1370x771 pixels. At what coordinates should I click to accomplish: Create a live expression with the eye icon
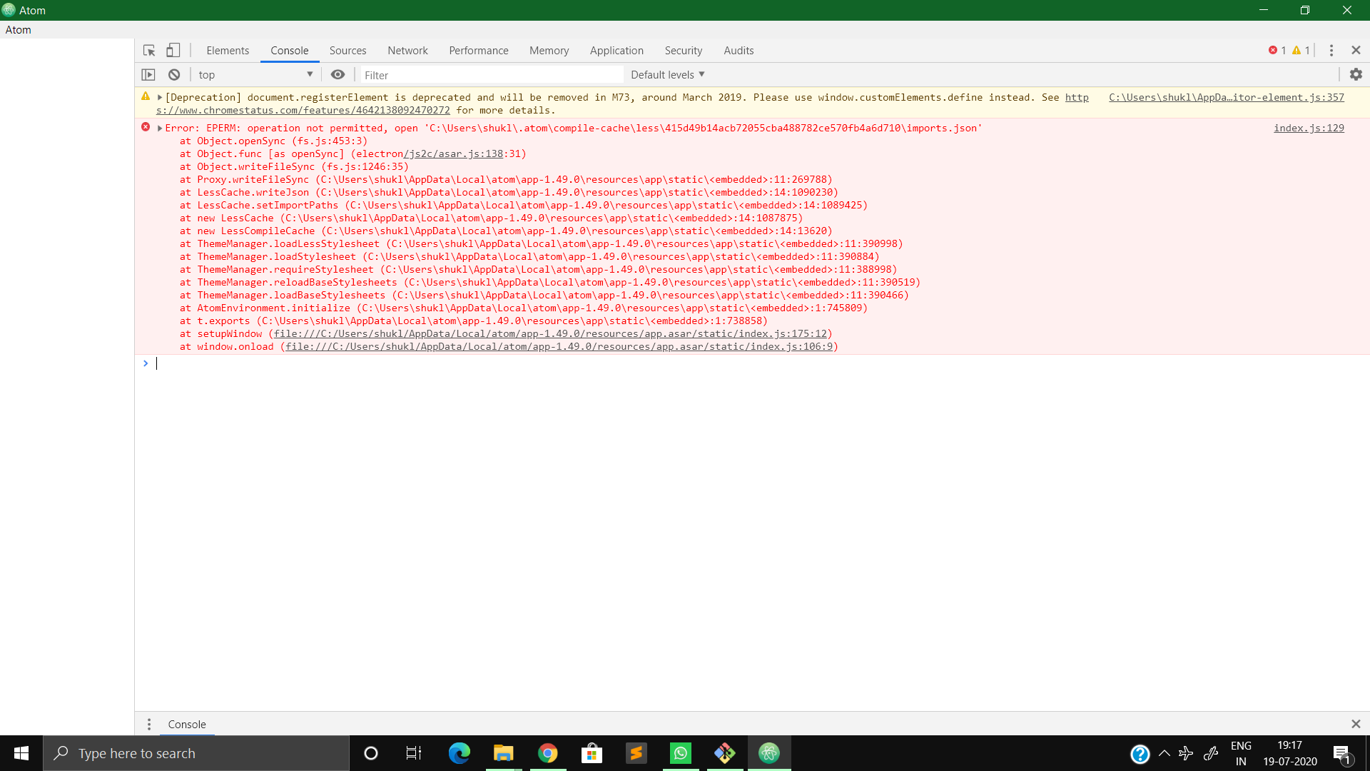[x=338, y=74]
